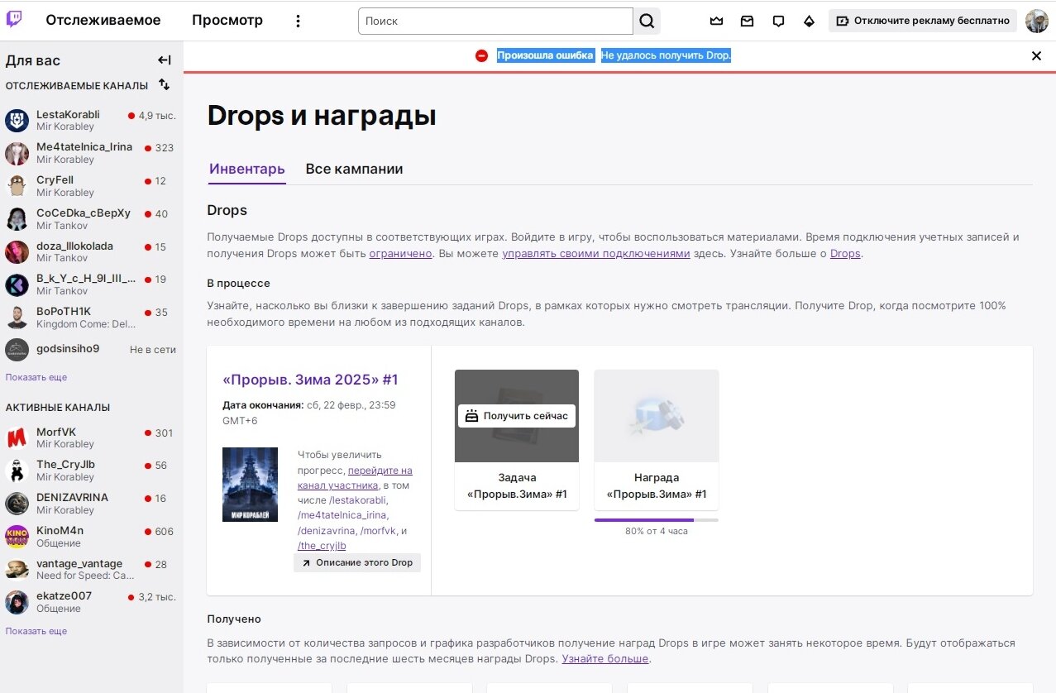Click the 80% reward progress bar
Screen dimensions: 1056x693
coord(657,520)
